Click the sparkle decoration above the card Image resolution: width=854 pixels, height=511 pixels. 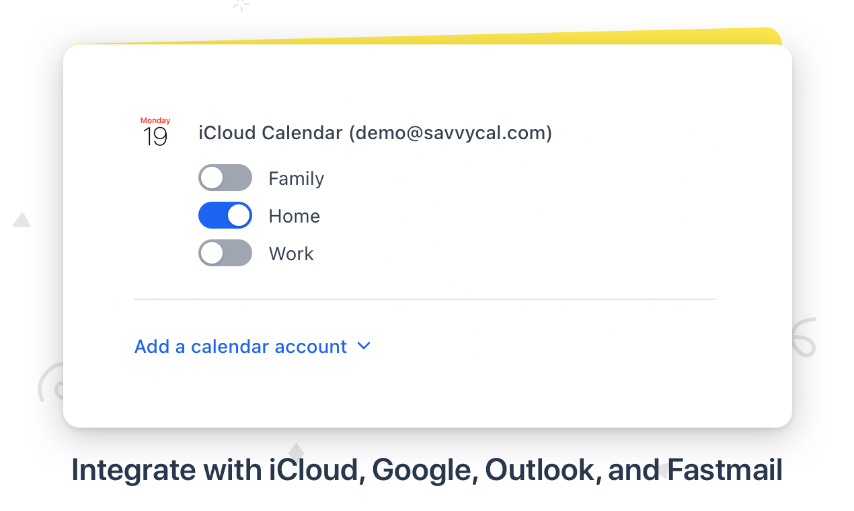pyautogui.click(x=241, y=5)
